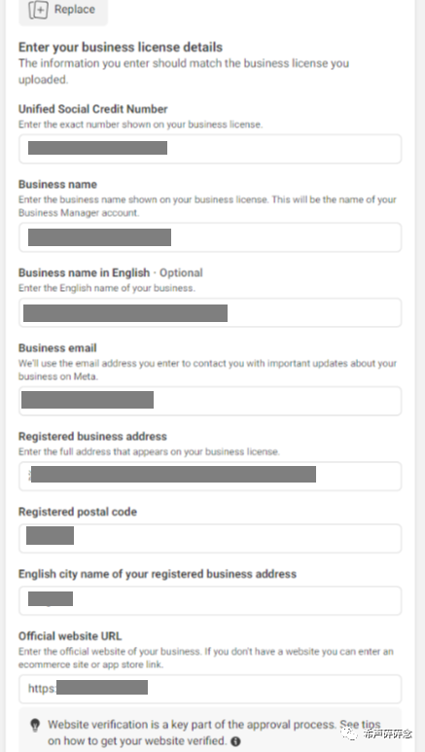Click the WeChat watermark logo icon
This screenshot has height=752, width=425.
349,733
